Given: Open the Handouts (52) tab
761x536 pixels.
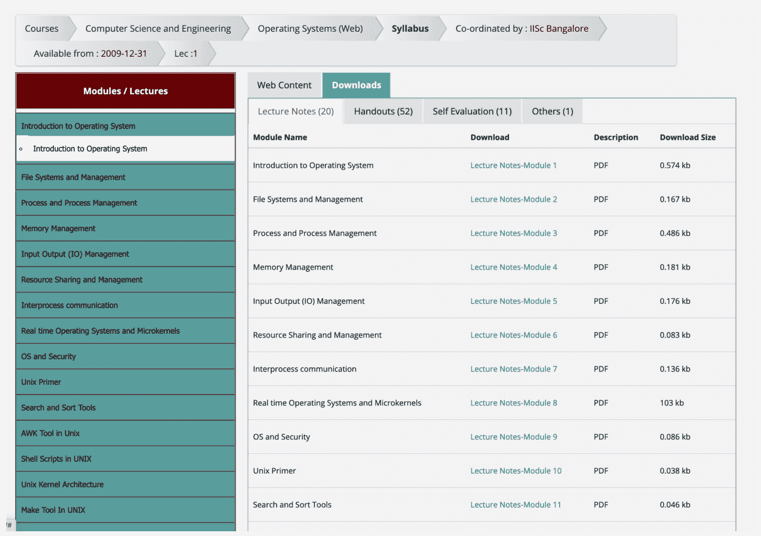Looking at the screenshot, I should pos(383,112).
